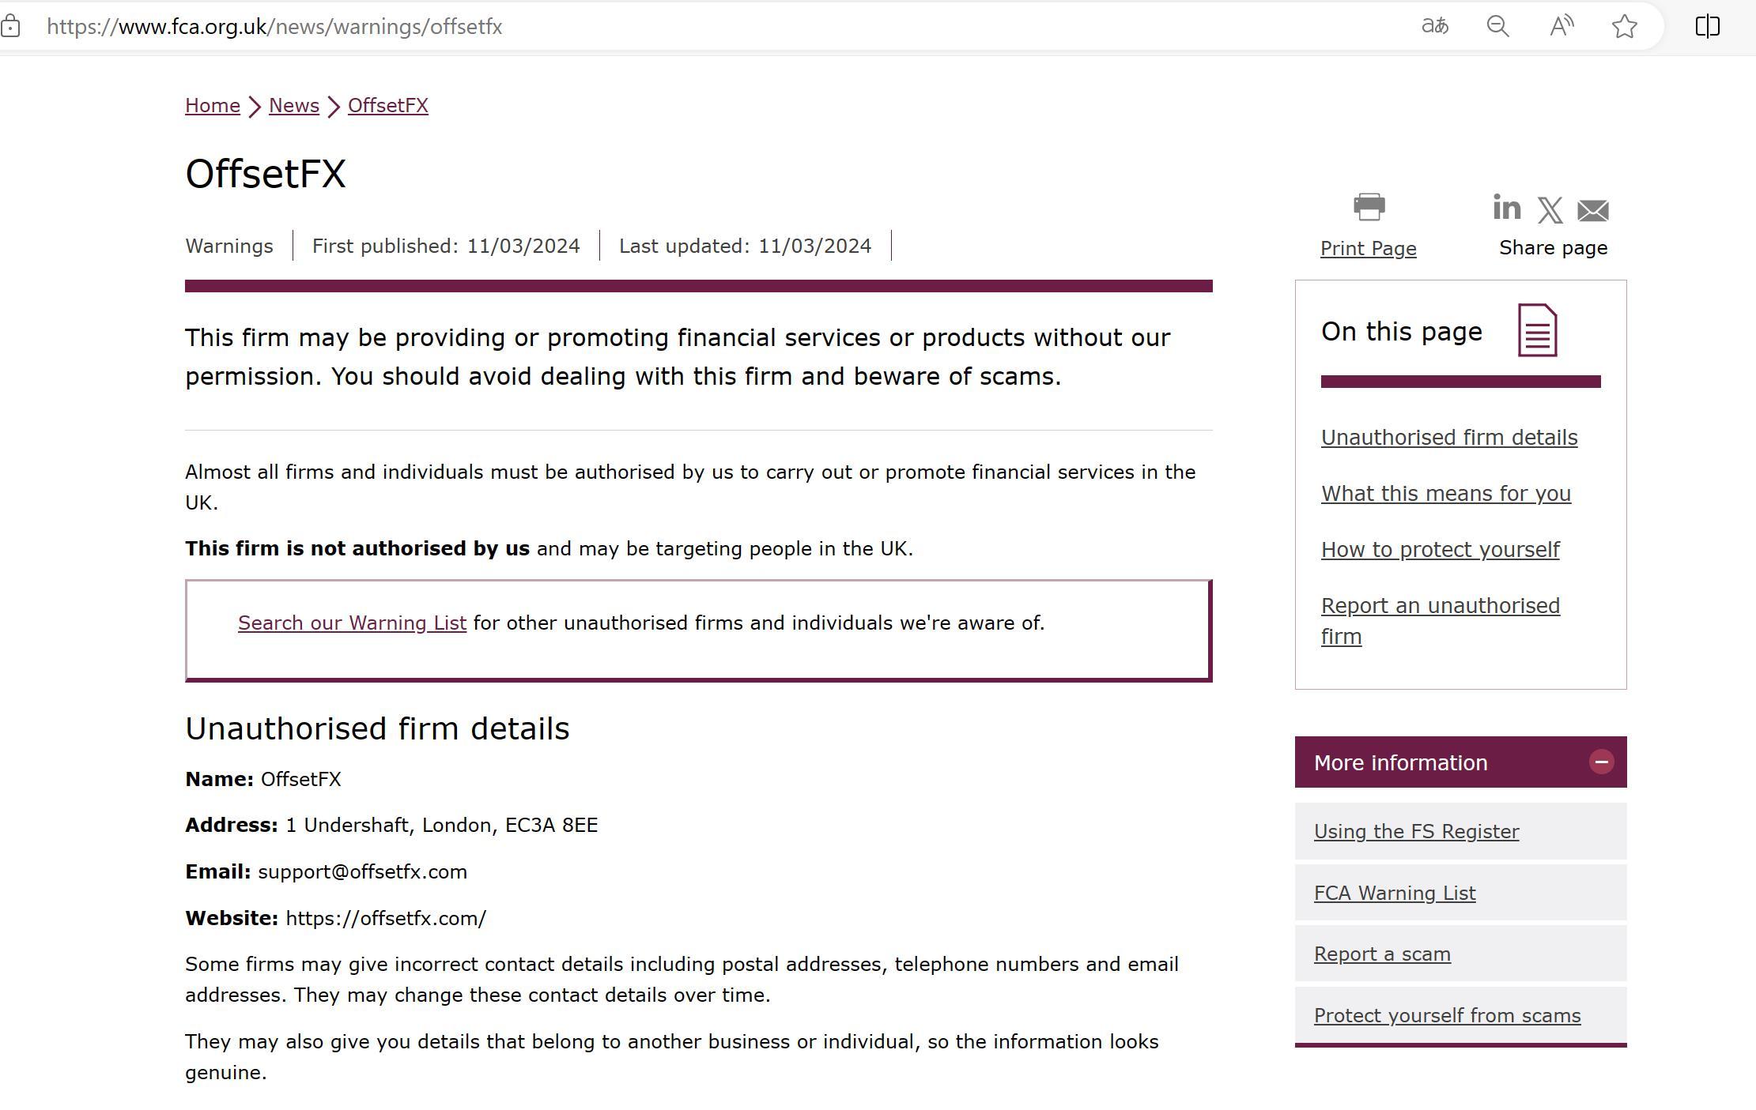Open Search our Warning List link
1756x1110 pixels.
[x=352, y=623]
